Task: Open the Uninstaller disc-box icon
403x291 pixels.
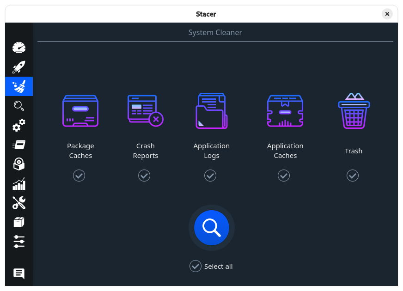Action: tap(19, 164)
